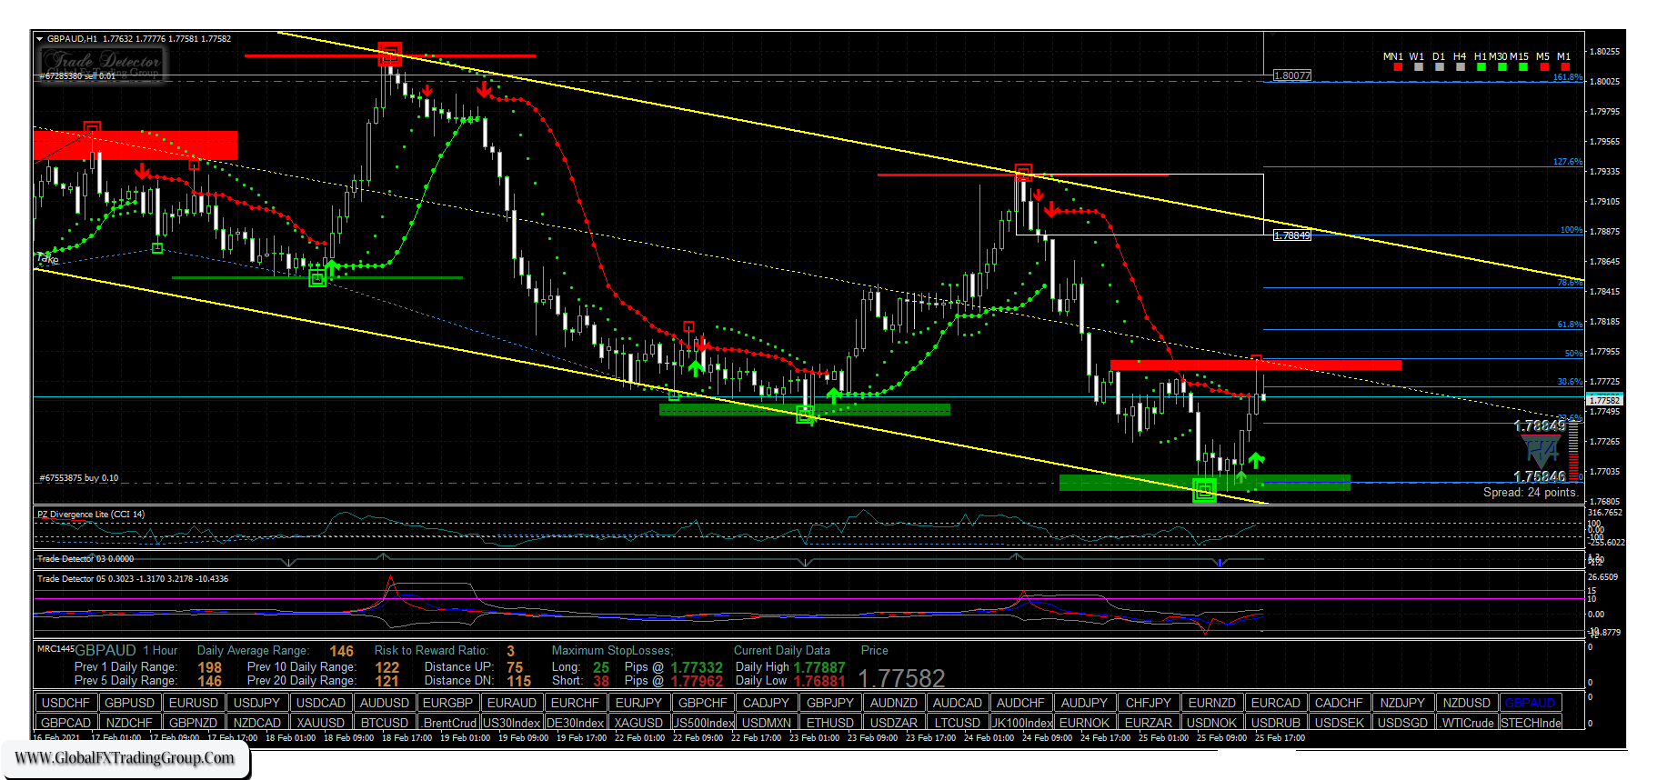Click the gray W1 timeframe indicator square
This screenshot has width=1657, height=780.
point(1419,67)
